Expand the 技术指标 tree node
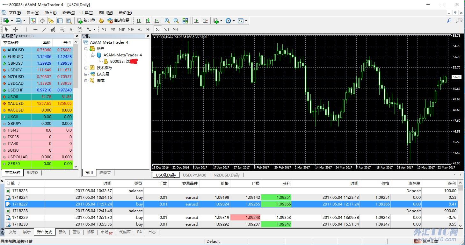The image size is (465, 245). pyautogui.click(x=86, y=68)
